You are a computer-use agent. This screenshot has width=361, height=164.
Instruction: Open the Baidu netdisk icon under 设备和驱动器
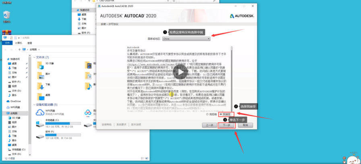click(88, 112)
